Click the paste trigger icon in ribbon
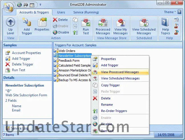185x140 pixels. coord(75,26)
